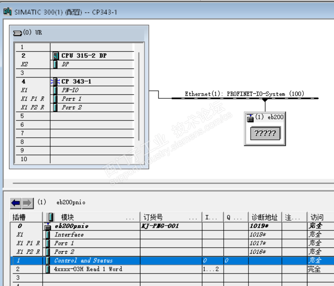Click the DP interface module icon

point(55,64)
